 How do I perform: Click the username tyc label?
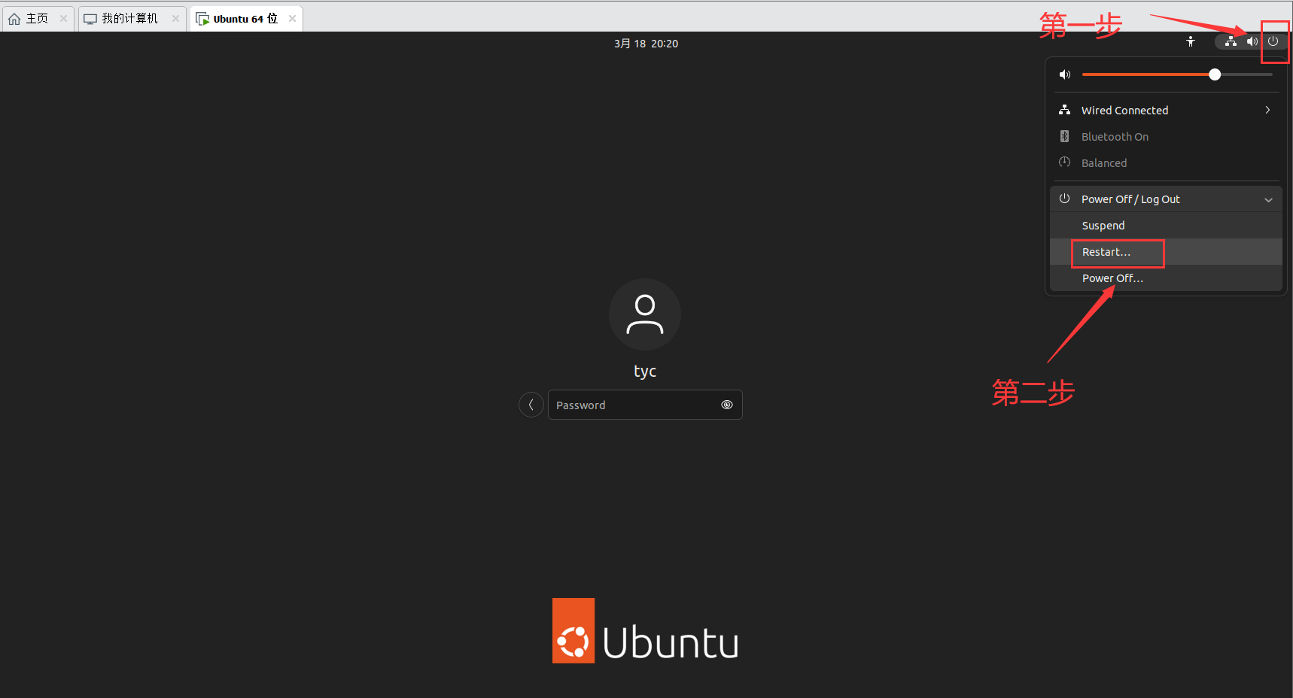(645, 372)
